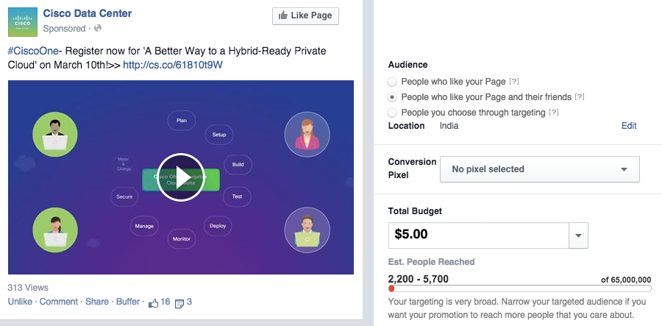Play the video with the center play button
The image size is (662, 326).
[x=181, y=177]
